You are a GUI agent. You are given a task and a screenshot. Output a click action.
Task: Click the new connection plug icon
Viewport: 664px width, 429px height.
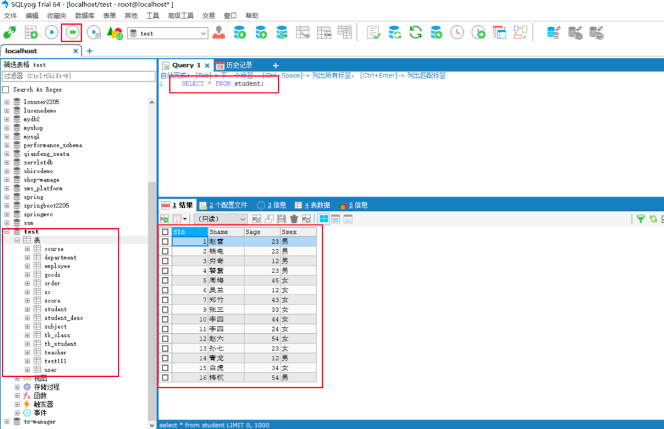tap(10, 33)
